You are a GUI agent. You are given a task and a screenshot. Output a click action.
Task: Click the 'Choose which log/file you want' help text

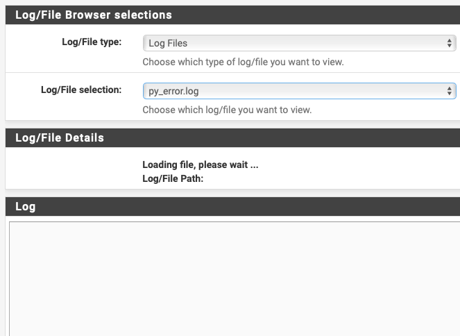click(227, 110)
